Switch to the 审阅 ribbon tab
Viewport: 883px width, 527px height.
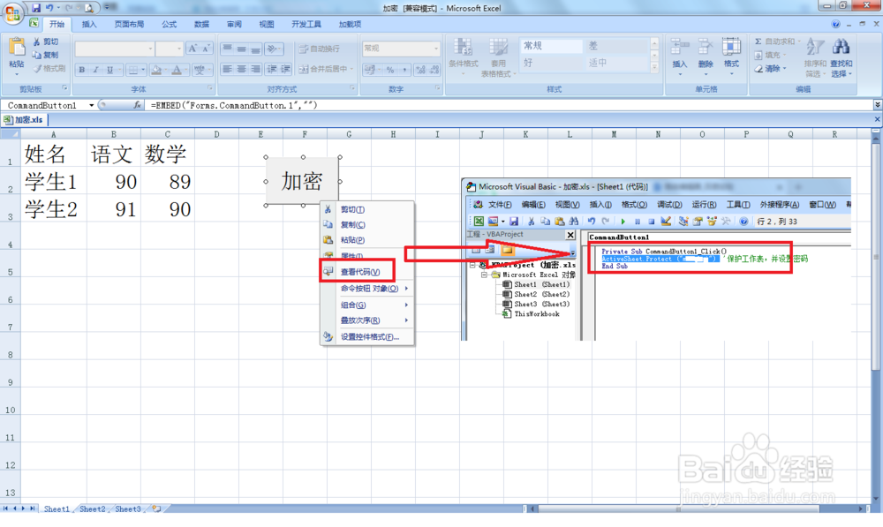tap(234, 24)
